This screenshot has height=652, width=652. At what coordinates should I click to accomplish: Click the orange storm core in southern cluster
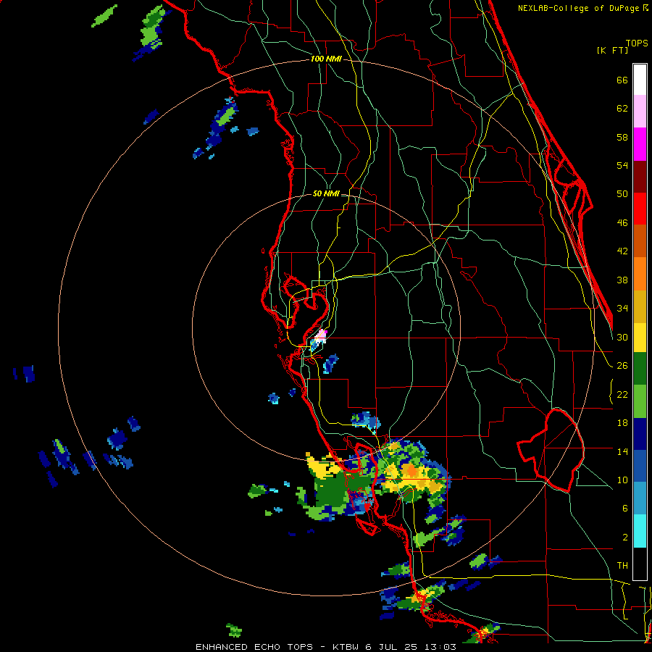pos(411,471)
